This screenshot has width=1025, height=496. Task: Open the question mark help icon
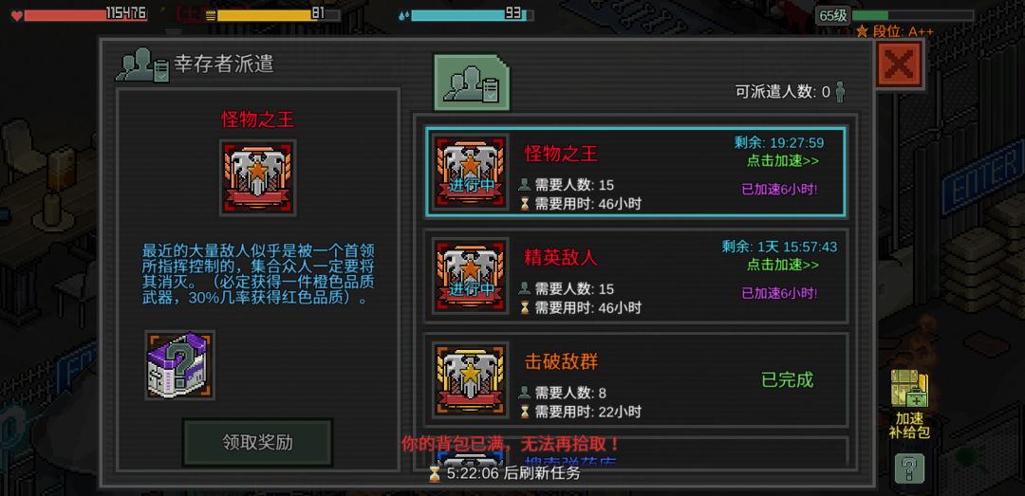[909, 468]
